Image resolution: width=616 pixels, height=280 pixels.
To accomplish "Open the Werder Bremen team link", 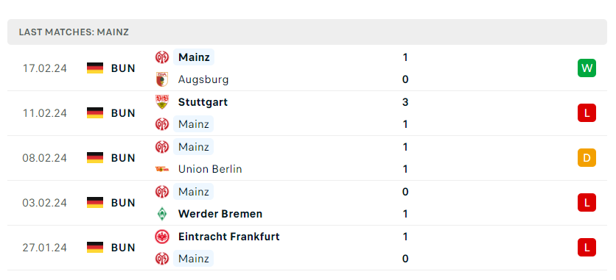I will click(220, 214).
